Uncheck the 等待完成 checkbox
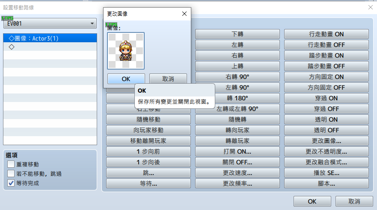This screenshot has height=210, width=377. (x=11, y=183)
